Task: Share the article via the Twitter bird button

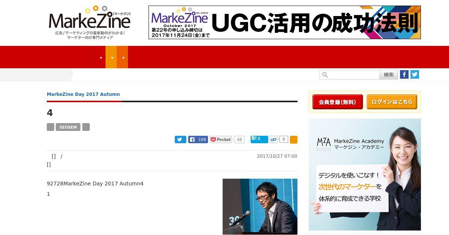Action: pos(180,140)
